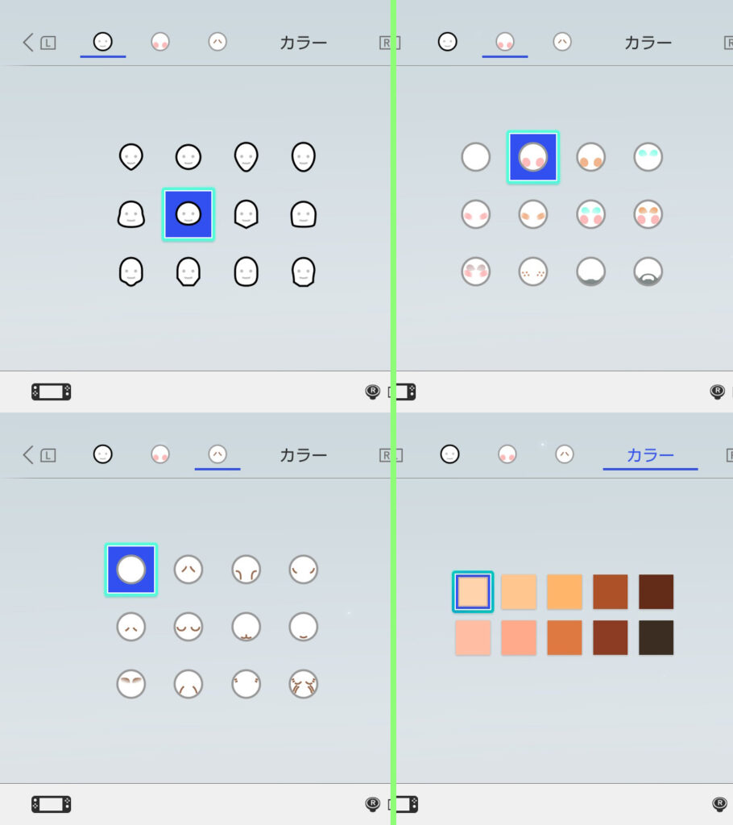This screenshot has height=825, width=733.
Task: Pick the gray beard shadow option
Action: (x=590, y=272)
